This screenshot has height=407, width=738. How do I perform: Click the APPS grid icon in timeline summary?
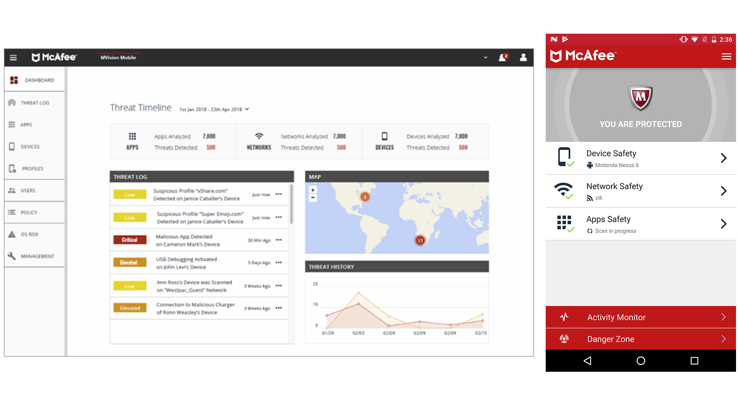(x=132, y=136)
